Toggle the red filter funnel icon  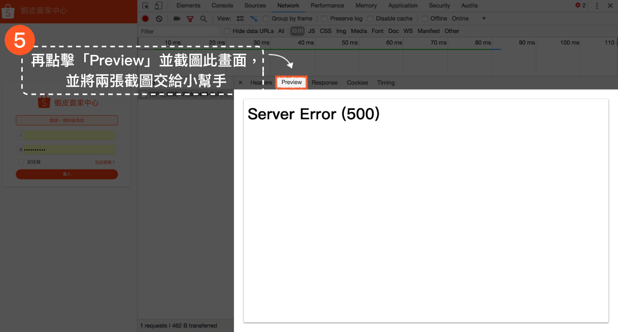[x=190, y=19]
